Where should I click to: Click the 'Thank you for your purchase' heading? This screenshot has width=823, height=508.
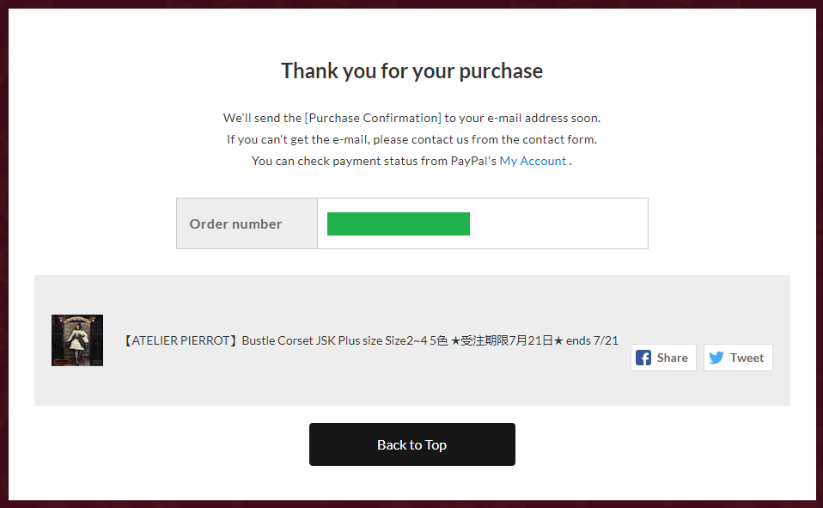pos(411,70)
